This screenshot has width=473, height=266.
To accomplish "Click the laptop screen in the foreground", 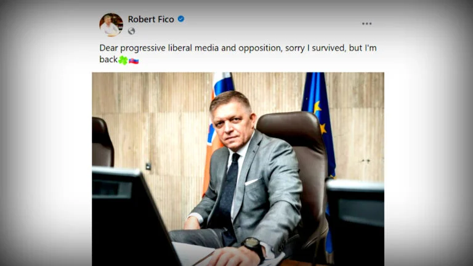I will [x=133, y=219].
